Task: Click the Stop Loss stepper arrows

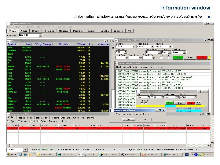Action: tap(141, 58)
